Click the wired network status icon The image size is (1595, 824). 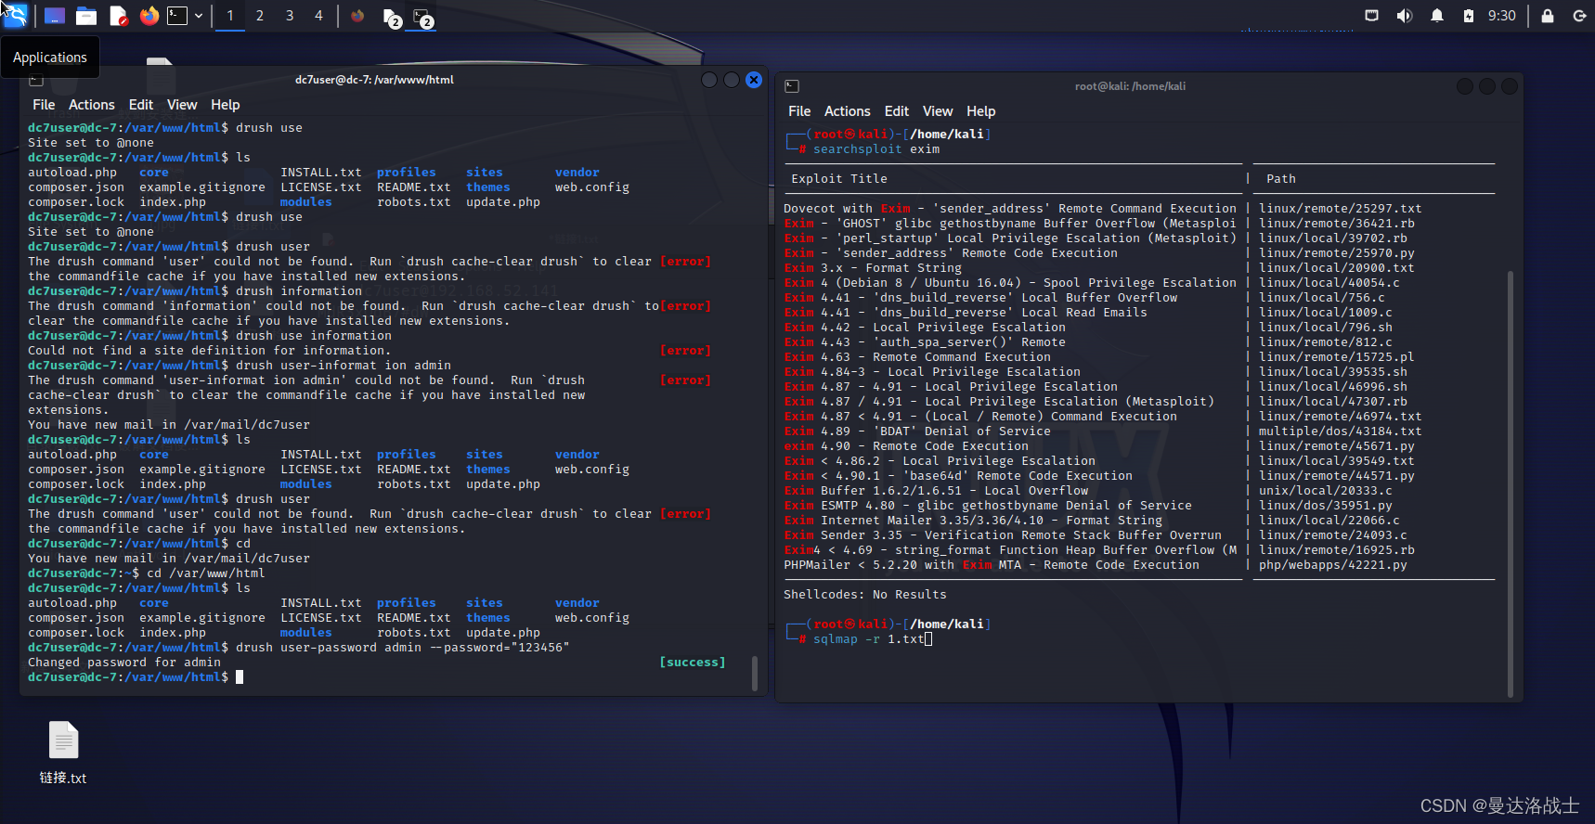(1371, 16)
